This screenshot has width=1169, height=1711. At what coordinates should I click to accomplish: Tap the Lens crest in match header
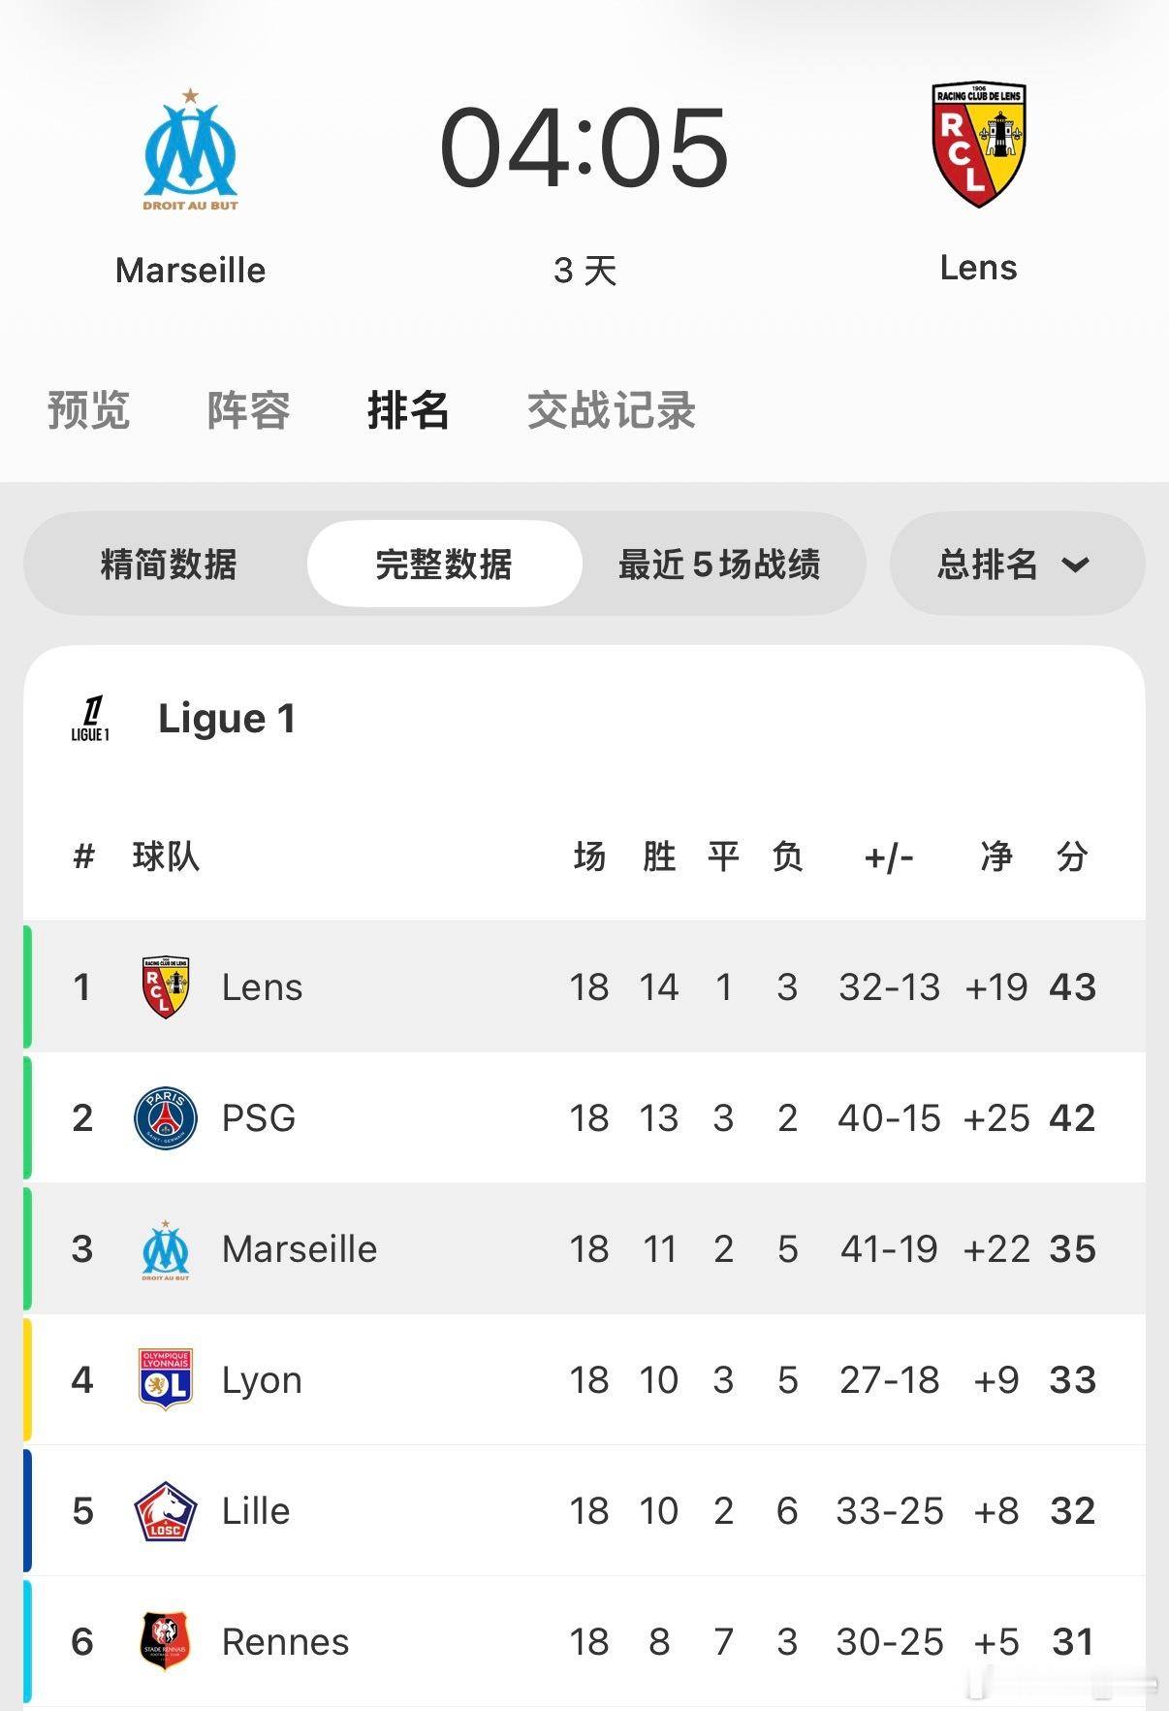click(979, 144)
